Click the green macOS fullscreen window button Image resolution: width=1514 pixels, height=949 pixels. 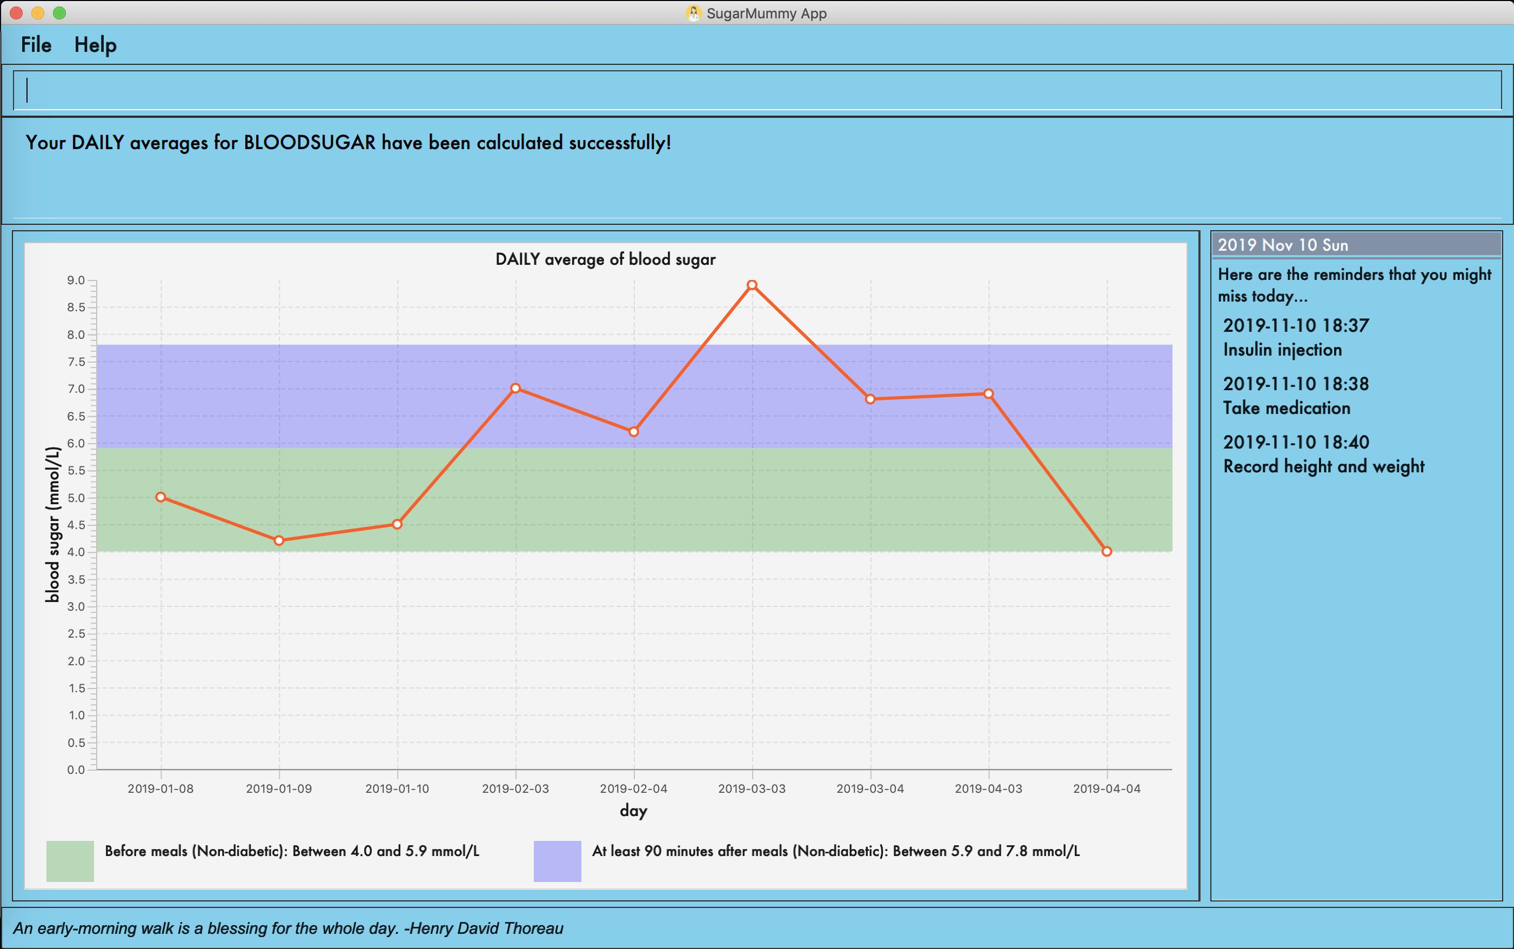click(x=59, y=13)
